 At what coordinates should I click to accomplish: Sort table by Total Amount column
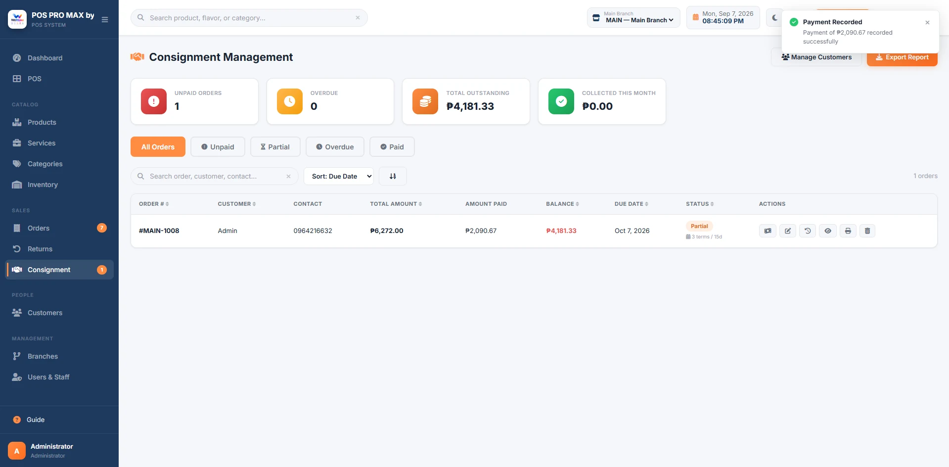click(x=396, y=204)
